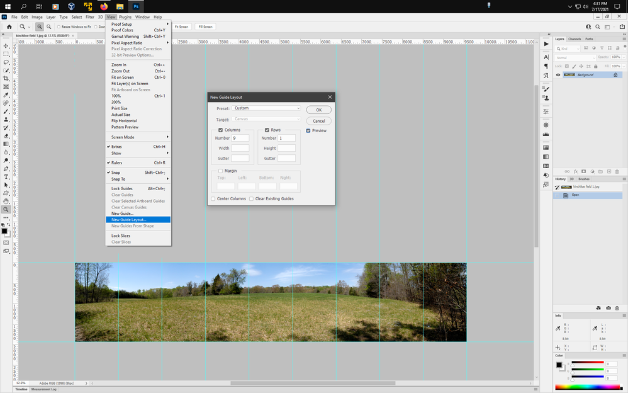628x393 pixels.
Task: Select the Lasso tool
Action: point(6,62)
